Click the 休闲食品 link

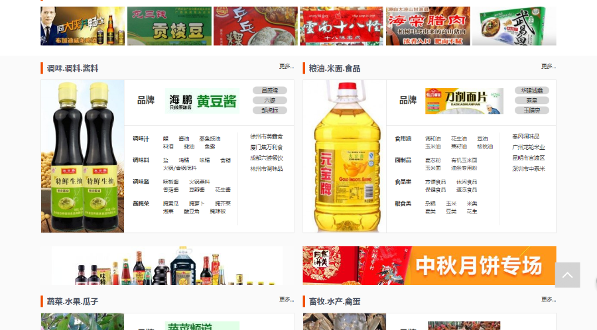tap(466, 182)
